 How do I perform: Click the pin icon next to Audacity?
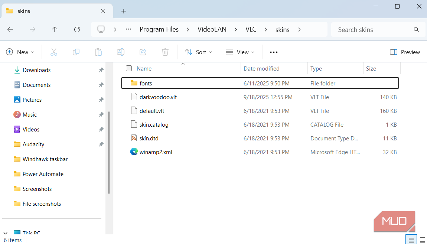[101, 144]
